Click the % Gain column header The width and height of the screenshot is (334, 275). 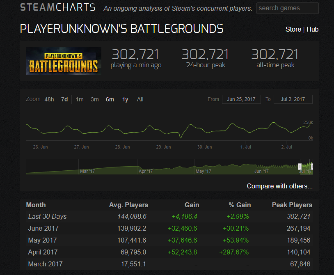tap(240, 205)
